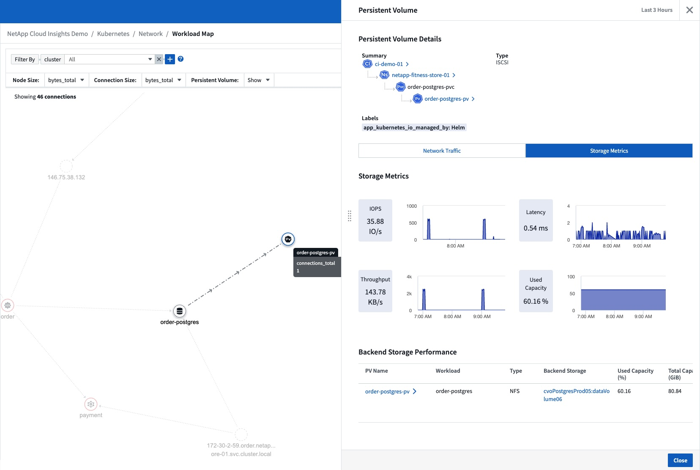Switch to the Network Traffic tab
The width and height of the screenshot is (700, 470).
click(442, 151)
